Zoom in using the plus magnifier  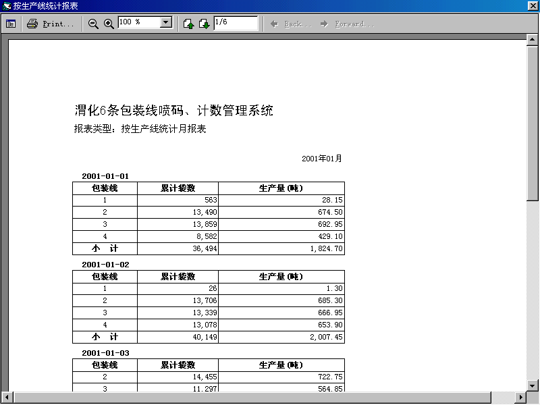[109, 24]
